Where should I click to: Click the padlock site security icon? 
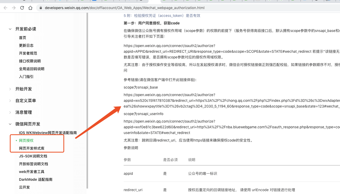41,8
